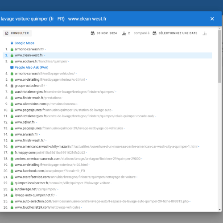Open the Sélectionnez une date picker
Screen dimensions: 223x223
175,33
